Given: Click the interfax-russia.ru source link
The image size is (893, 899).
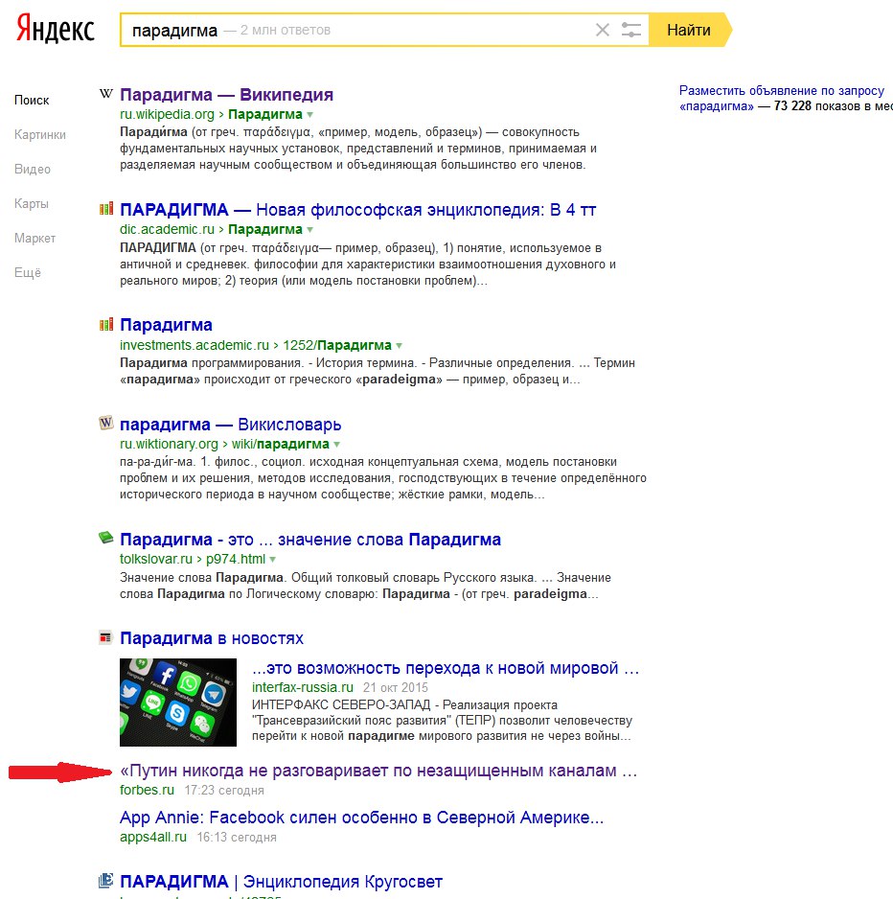Looking at the screenshot, I should click(x=303, y=687).
